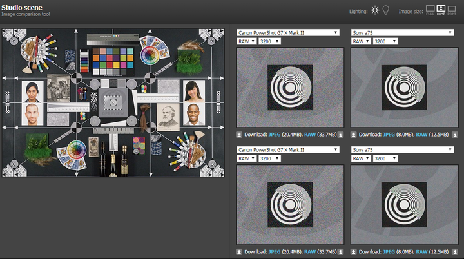Click download arrow icon under bottom-left Canon crop

pyautogui.click(x=239, y=252)
